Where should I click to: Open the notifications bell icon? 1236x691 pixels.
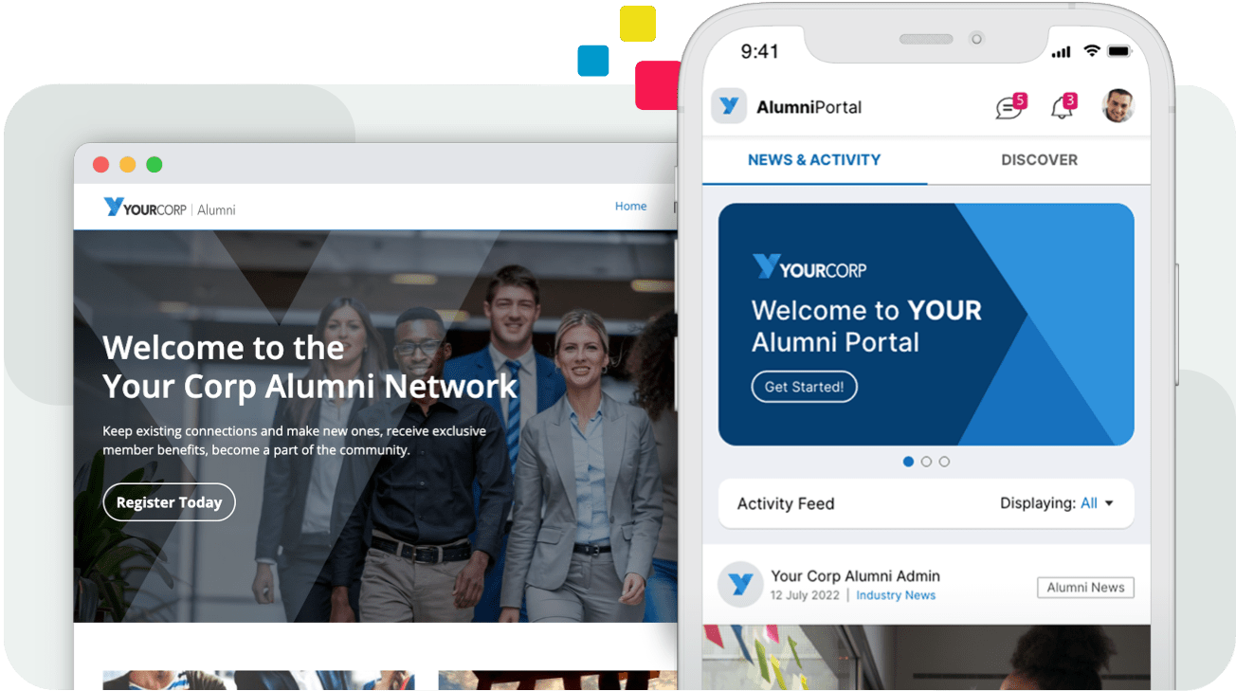tap(1063, 107)
